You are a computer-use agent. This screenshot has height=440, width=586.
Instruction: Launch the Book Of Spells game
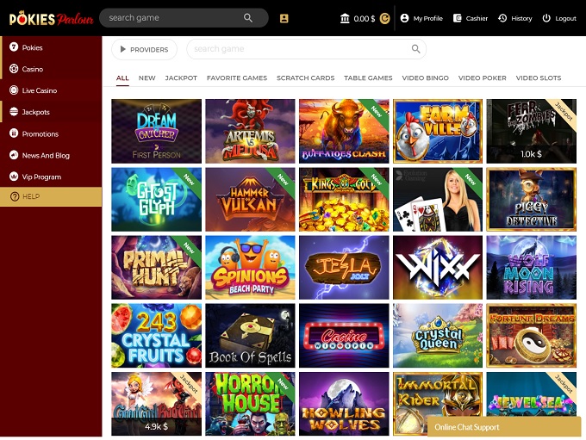coord(250,335)
